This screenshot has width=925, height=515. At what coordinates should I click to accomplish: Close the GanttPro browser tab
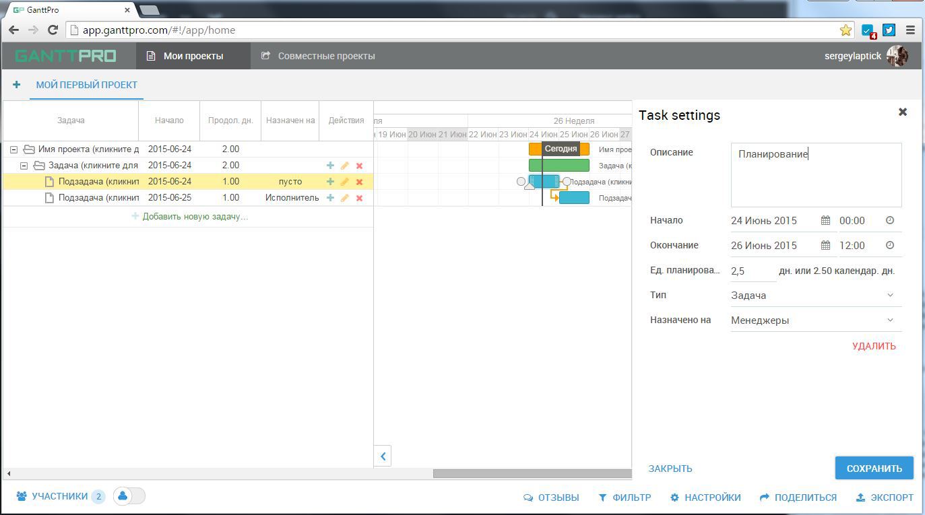click(x=127, y=10)
